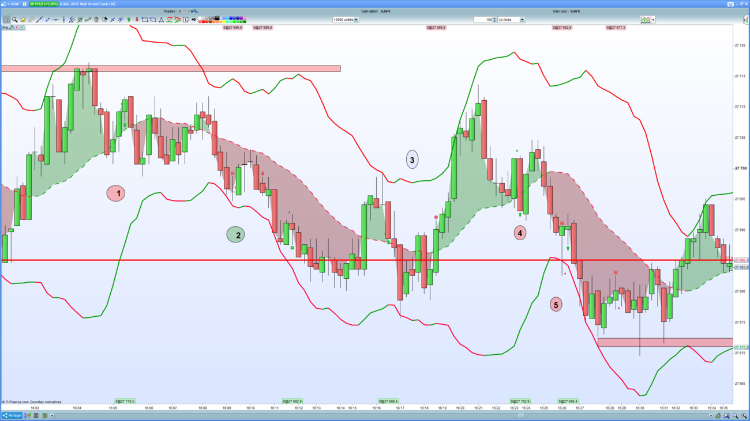The width and height of the screenshot is (750, 421).
Task: Pick the white color swatch
Action: pyautogui.click(x=201, y=18)
